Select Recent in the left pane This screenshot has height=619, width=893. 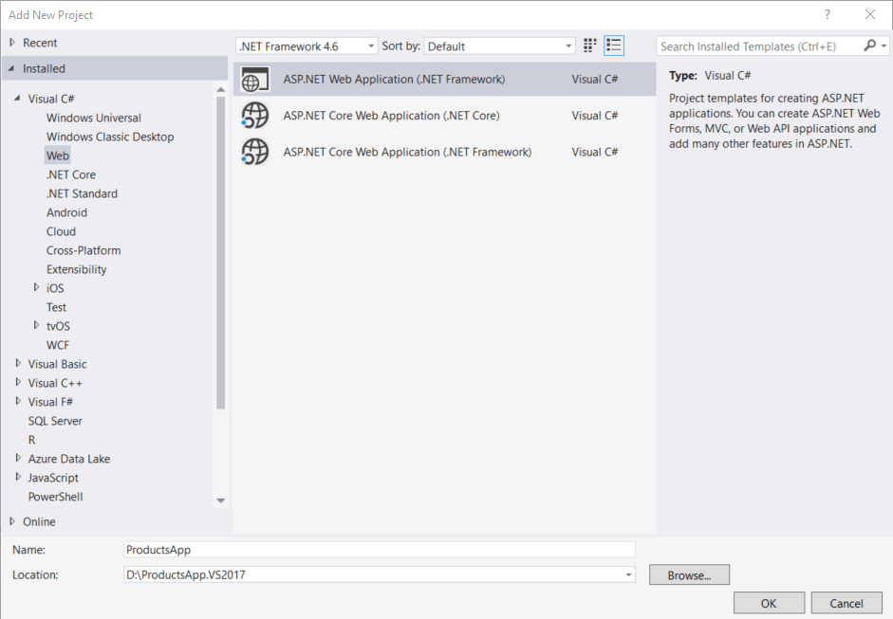[x=41, y=42]
